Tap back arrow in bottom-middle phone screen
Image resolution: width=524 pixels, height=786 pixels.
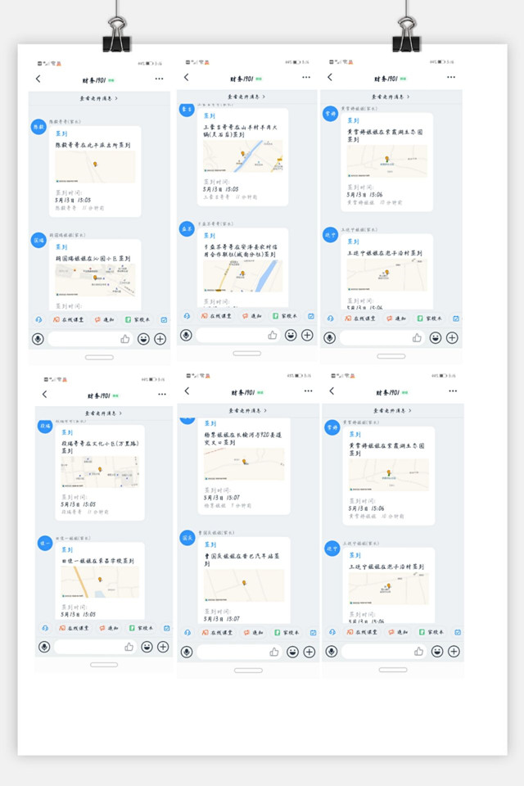coord(187,391)
